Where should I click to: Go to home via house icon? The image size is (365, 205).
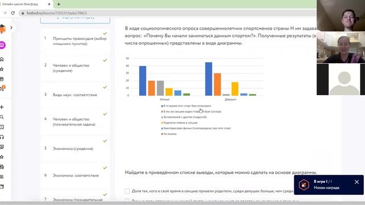[2, 59]
